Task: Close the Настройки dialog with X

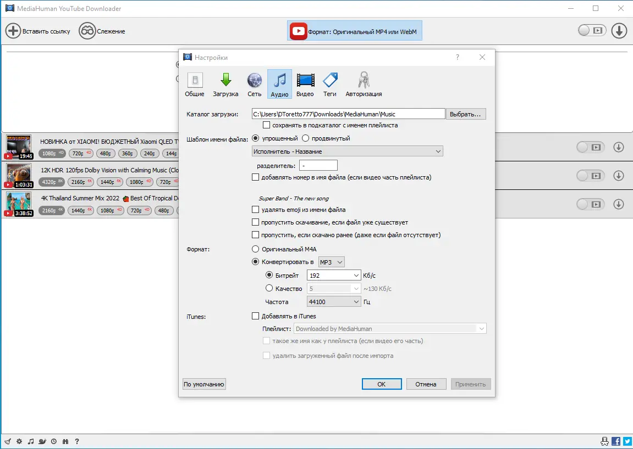Action: coord(482,57)
